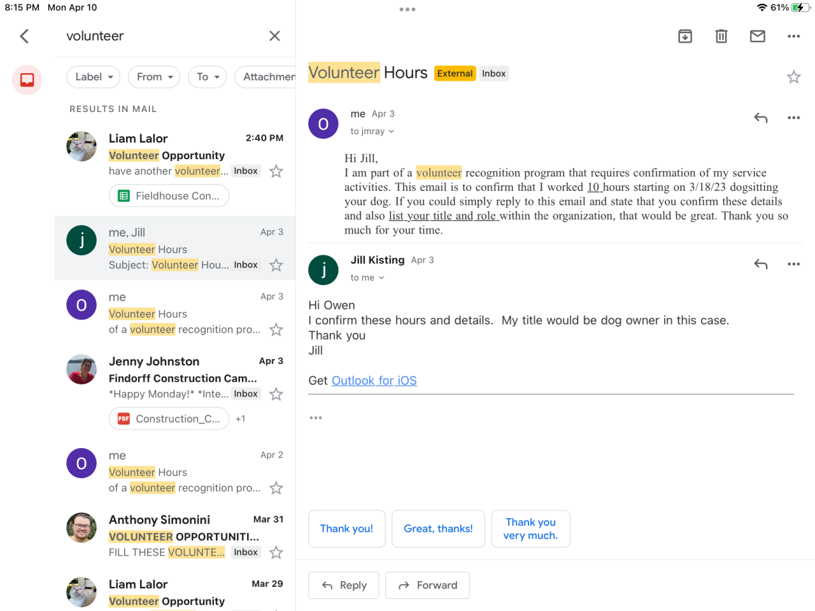Open more options in top toolbar
Viewport: 815px width, 611px height.
tap(793, 36)
